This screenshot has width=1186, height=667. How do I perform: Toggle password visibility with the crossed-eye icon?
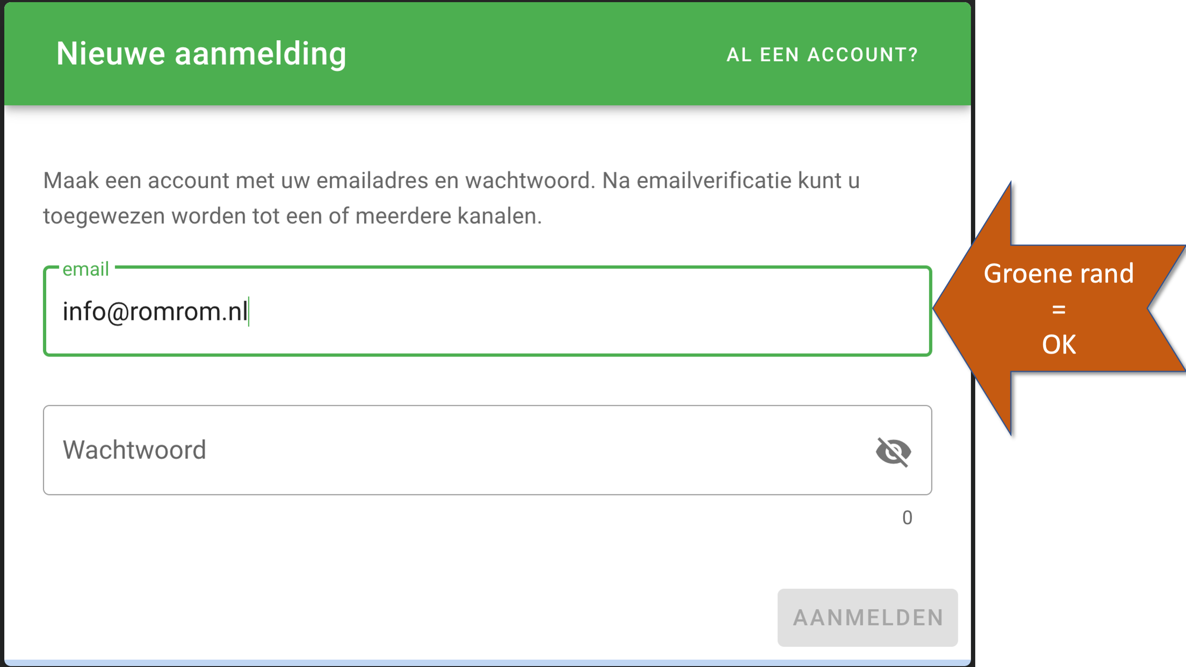pos(893,452)
